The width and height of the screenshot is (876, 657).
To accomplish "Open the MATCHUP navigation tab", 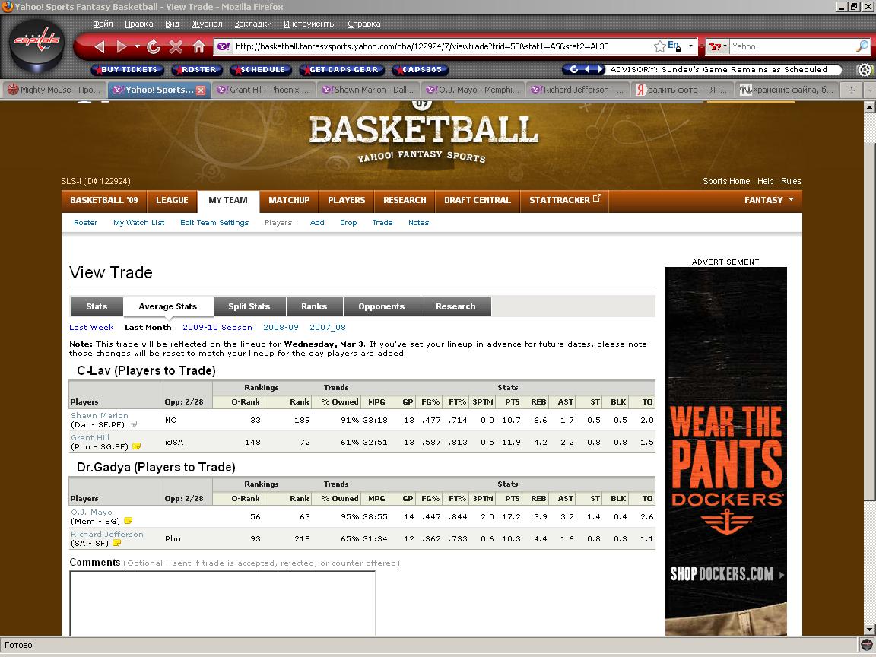I will coord(289,200).
